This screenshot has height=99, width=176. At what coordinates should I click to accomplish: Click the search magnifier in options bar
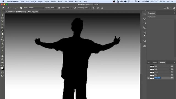click(x=164, y=8)
